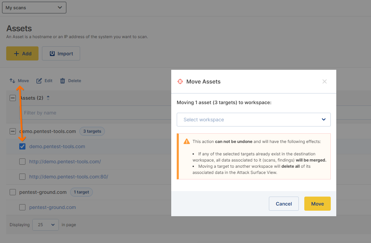Click the "This action can not be undone" warning text
The width and height of the screenshot is (371, 243).
coord(257,142)
